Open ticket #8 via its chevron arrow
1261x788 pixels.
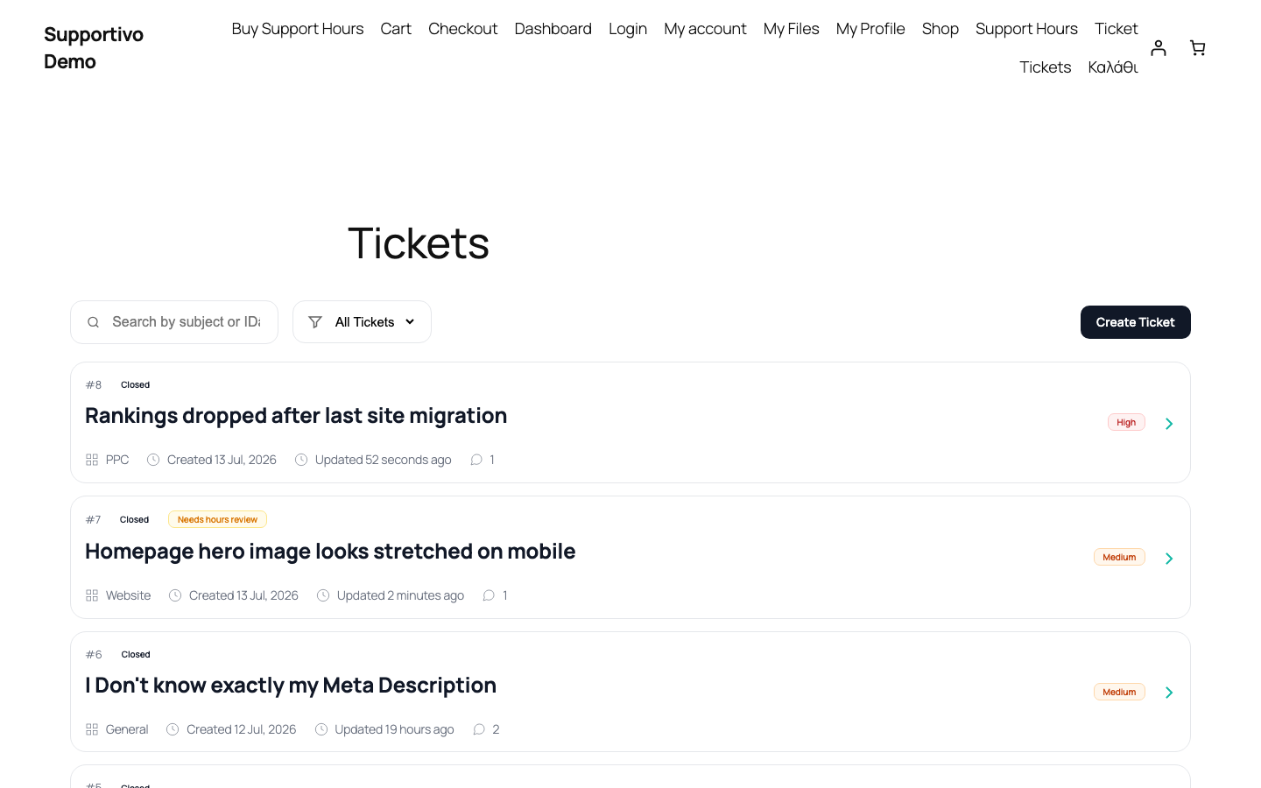point(1169,424)
